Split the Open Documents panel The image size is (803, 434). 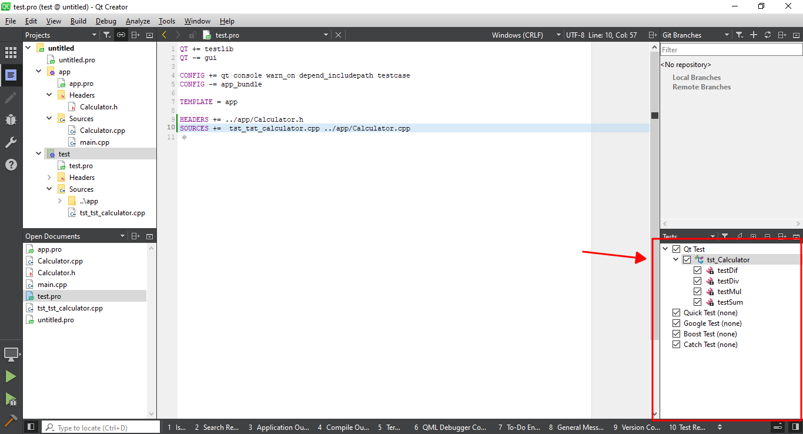pyautogui.click(x=135, y=236)
